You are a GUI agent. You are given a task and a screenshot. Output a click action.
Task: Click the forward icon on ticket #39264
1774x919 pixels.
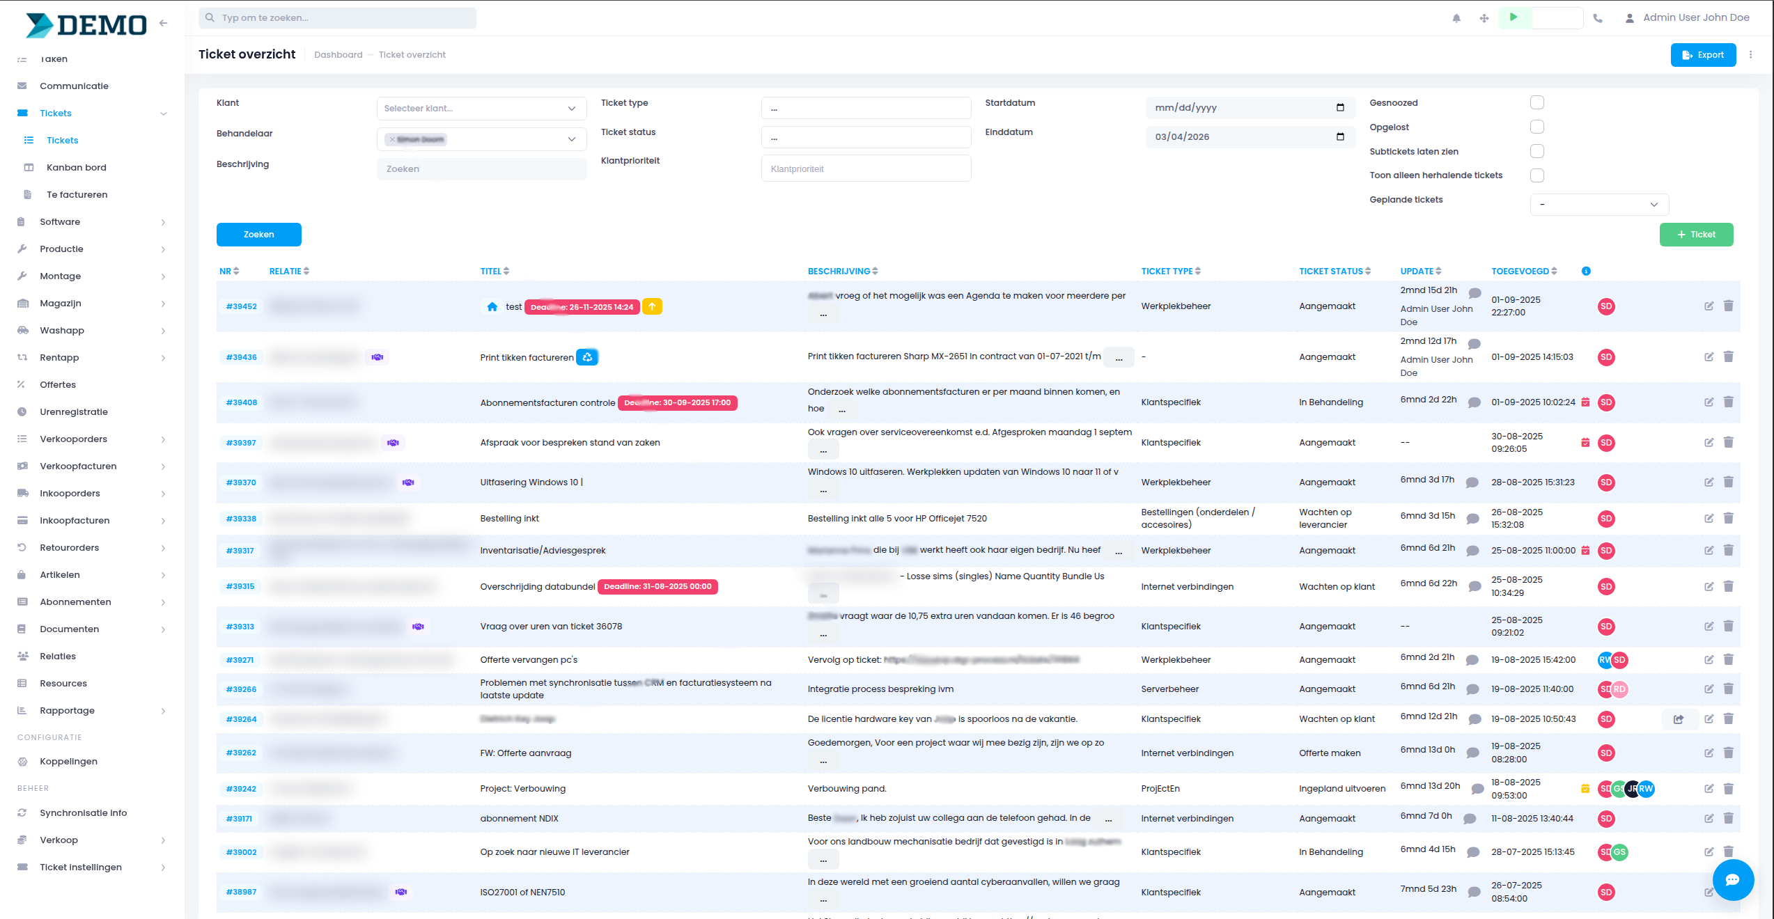[x=1679, y=719]
